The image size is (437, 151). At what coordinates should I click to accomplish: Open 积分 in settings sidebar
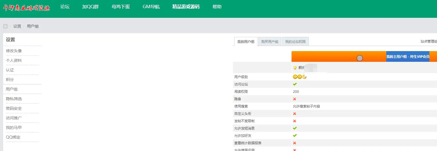tap(10, 80)
